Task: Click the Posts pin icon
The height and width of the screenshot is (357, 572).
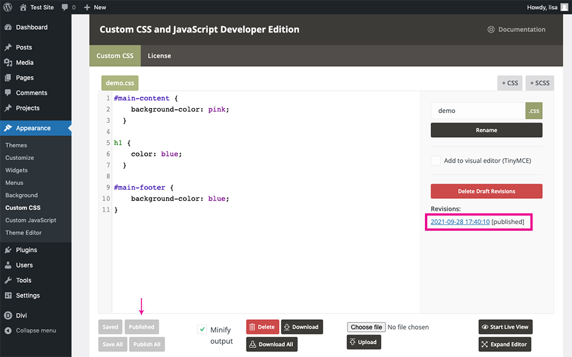Action: [8, 47]
